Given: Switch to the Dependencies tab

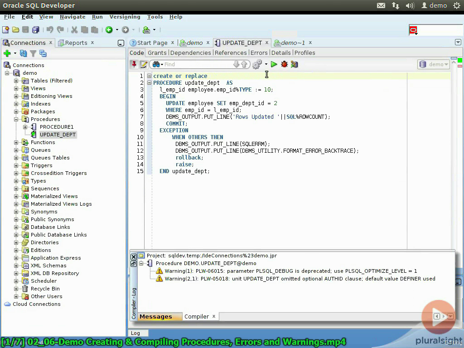Looking at the screenshot, I should [191, 53].
